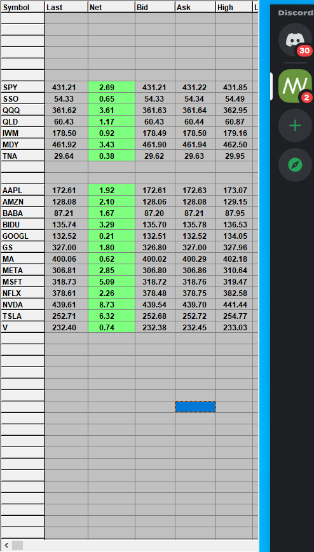
Task: Select the TSLA symbol cell
Action: (23, 316)
